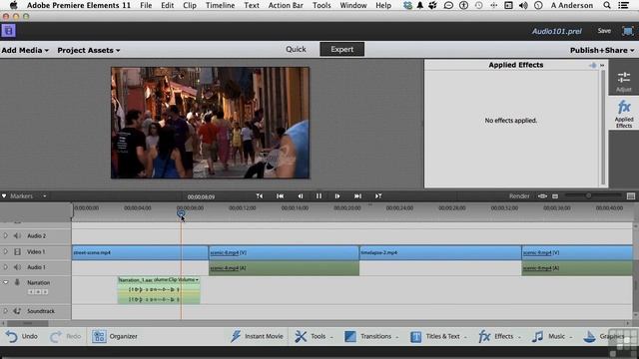
Task: Expand the Audio 1 track
Action: pos(5,267)
